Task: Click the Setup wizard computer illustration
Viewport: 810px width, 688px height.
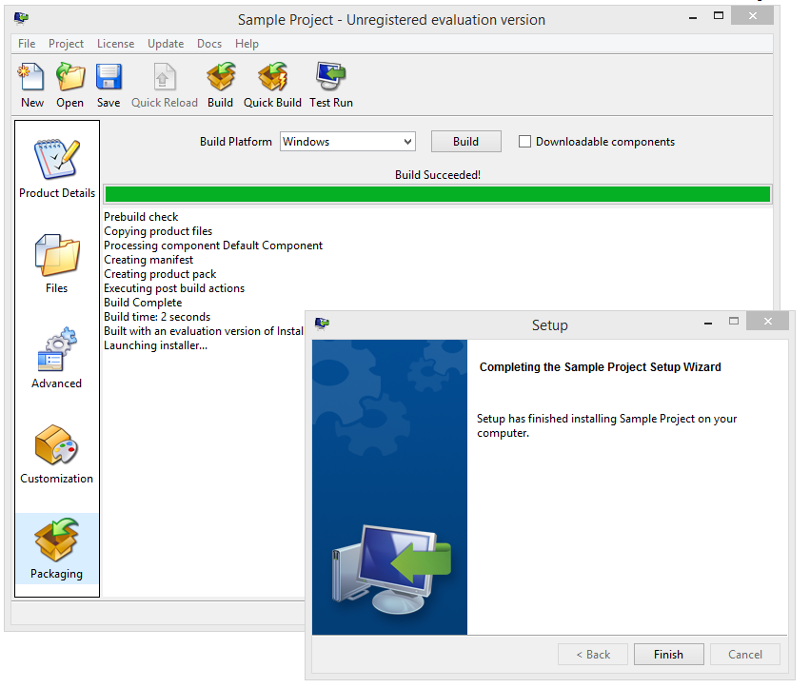Action: [x=391, y=569]
